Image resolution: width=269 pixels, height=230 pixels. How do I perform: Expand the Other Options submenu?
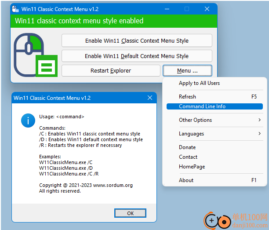(x=214, y=120)
